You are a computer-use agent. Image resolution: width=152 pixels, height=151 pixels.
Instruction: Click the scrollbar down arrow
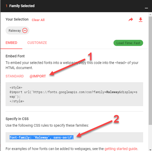pos(150,150)
